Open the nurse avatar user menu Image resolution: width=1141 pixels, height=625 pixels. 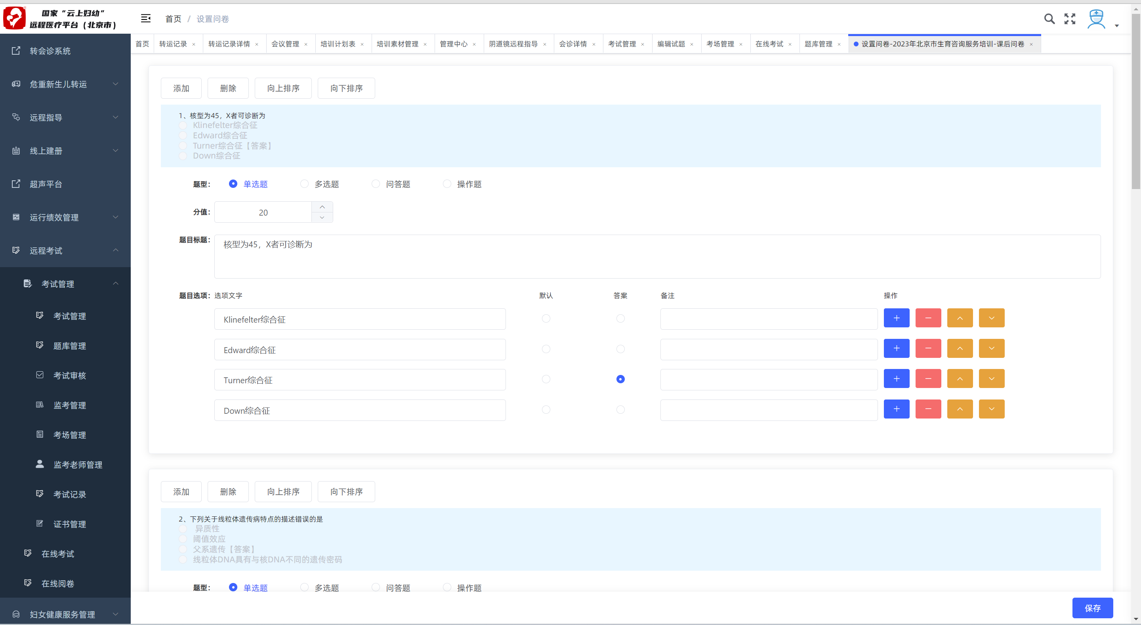[1096, 19]
